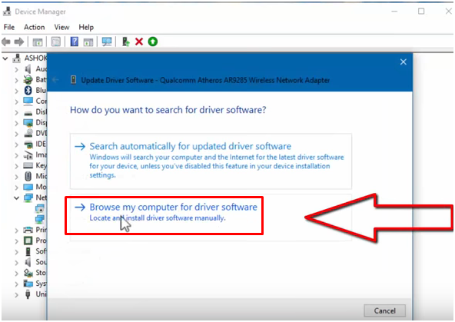The image size is (455, 322).
Task: Minimize the Device Manager window
Action: point(394,12)
